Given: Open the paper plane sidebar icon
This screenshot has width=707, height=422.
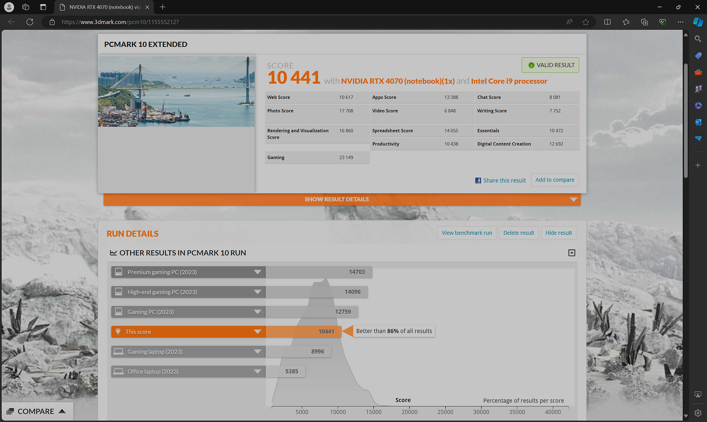Looking at the screenshot, I should pos(698,138).
